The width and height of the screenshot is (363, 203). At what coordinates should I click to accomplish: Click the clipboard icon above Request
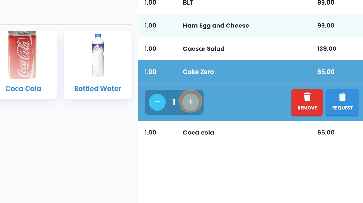tap(342, 97)
